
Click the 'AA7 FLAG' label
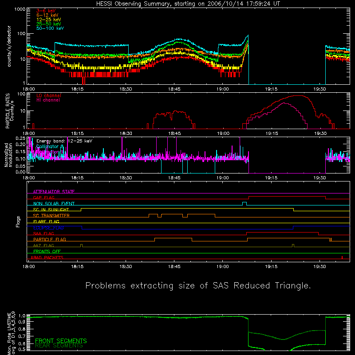point(43,245)
